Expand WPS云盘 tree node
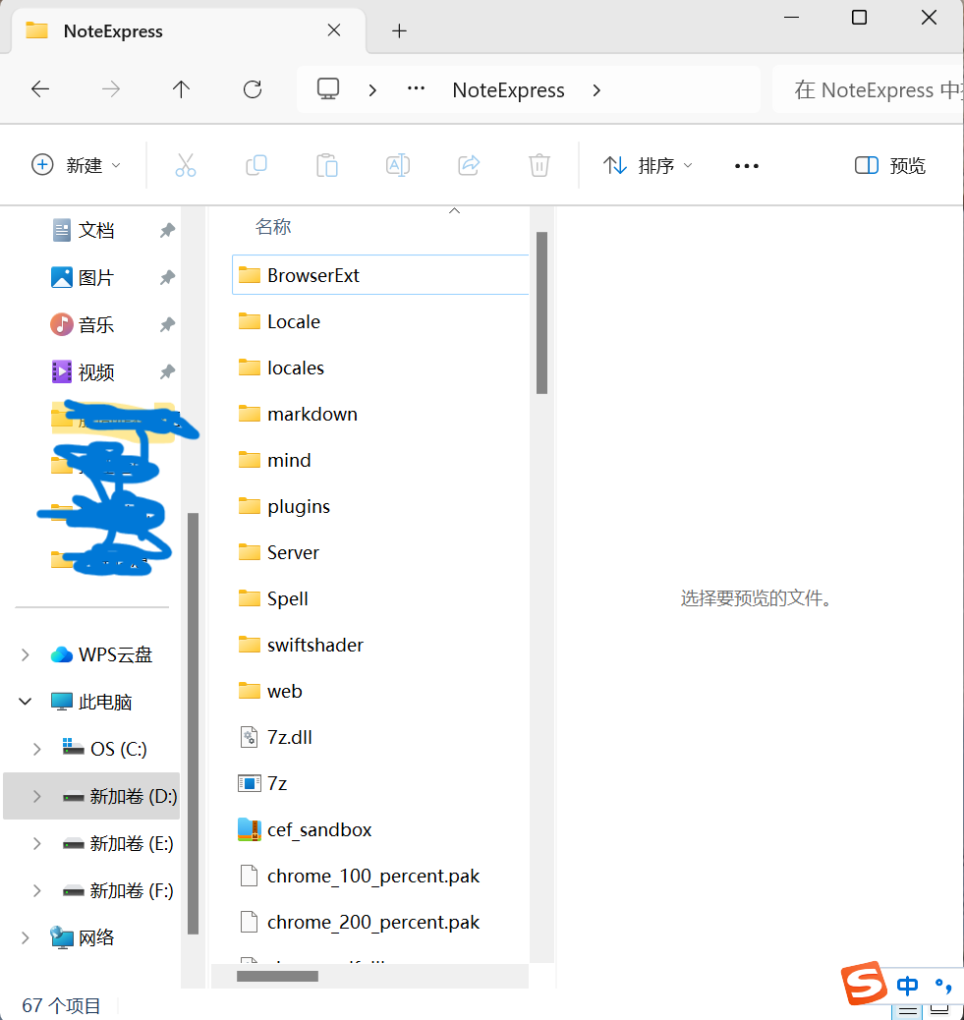The height and width of the screenshot is (1020, 964). pos(25,654)
